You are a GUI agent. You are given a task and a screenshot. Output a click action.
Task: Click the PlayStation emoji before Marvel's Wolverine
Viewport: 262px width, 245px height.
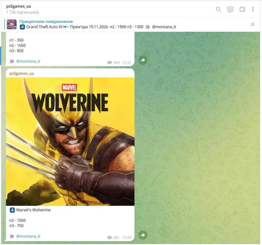[x=12, y=210]
